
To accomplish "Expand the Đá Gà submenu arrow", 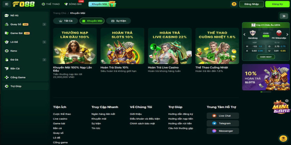I will click(x=44, y=60).
